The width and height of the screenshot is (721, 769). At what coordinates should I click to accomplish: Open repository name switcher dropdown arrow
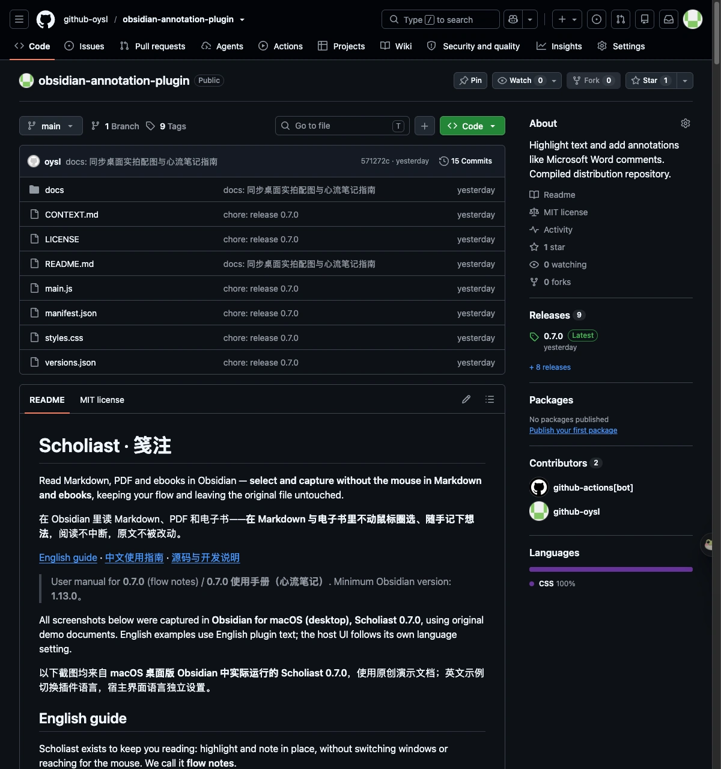[242, 20]
